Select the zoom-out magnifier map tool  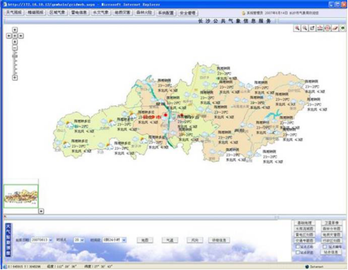305,28
